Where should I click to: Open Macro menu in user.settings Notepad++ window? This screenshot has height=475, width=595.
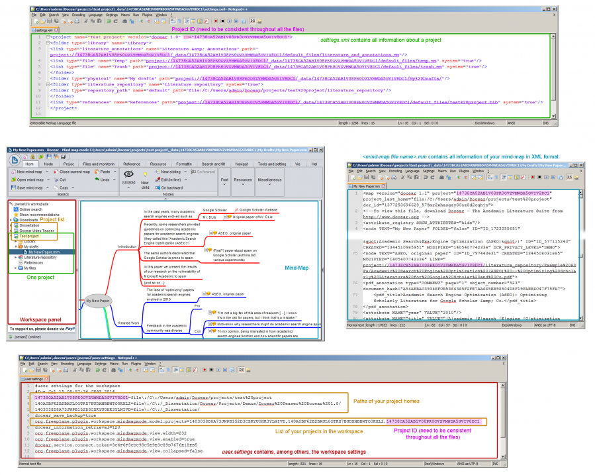click(114, 364)
